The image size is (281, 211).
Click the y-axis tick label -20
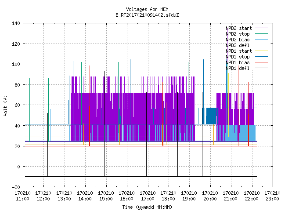pyautogui.click(x=16, y=187)
